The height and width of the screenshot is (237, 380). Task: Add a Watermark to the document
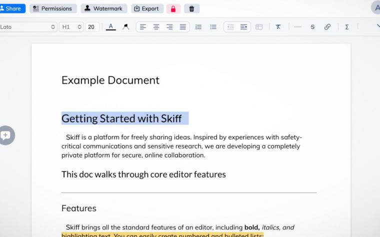click(x=103, y=8)
